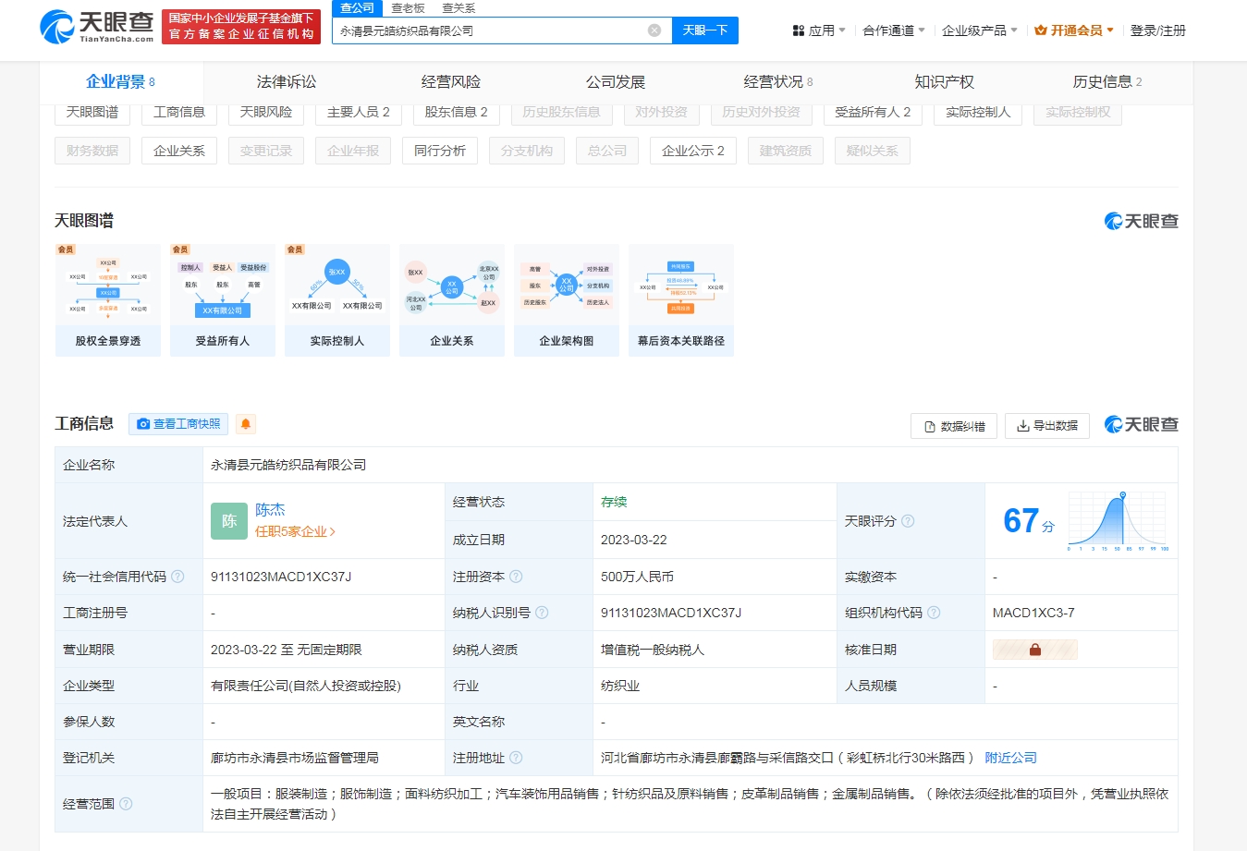This screenshot has width=1247, height=851.
Task: Open 股权全景穿透 graph thumbnail
Action: (108, 300)
